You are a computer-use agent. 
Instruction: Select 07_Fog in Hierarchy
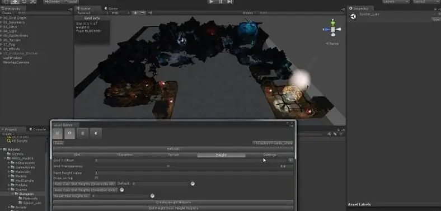click(10, 44)
